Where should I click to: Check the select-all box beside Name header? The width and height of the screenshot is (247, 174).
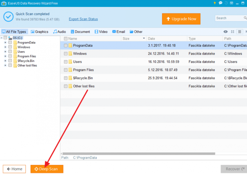[66, 39]
